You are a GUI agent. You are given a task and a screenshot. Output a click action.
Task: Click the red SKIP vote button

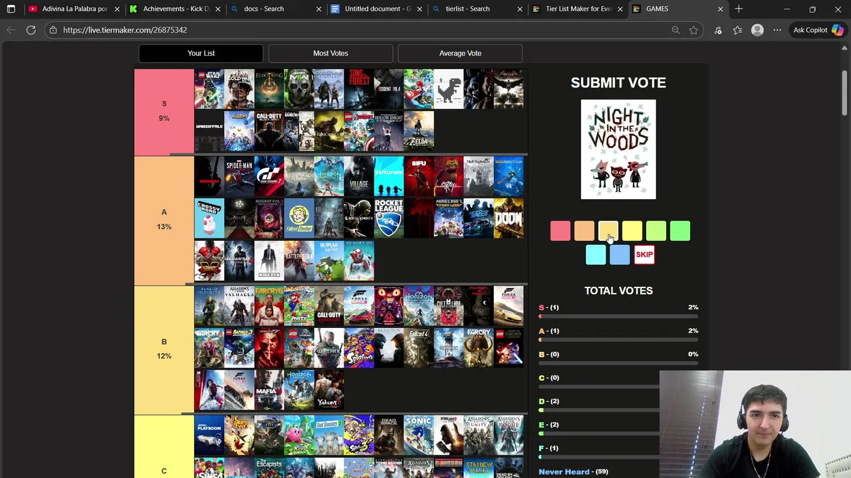[644, 254]
